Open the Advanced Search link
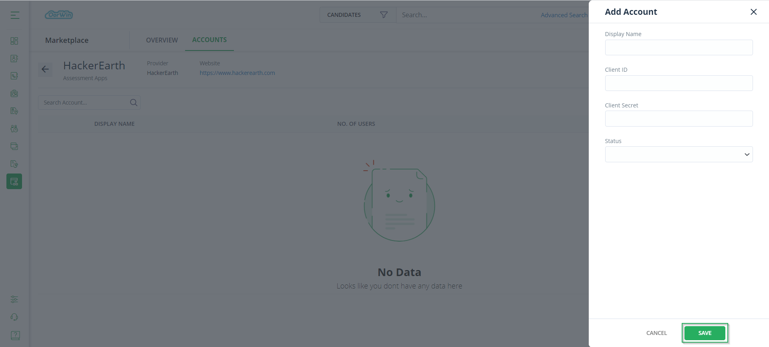 [x=564, y=15]
